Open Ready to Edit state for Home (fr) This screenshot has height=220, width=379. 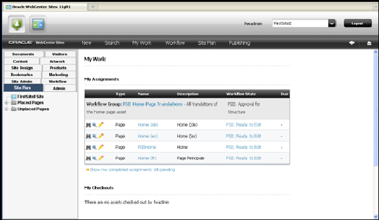pos(244,158)
